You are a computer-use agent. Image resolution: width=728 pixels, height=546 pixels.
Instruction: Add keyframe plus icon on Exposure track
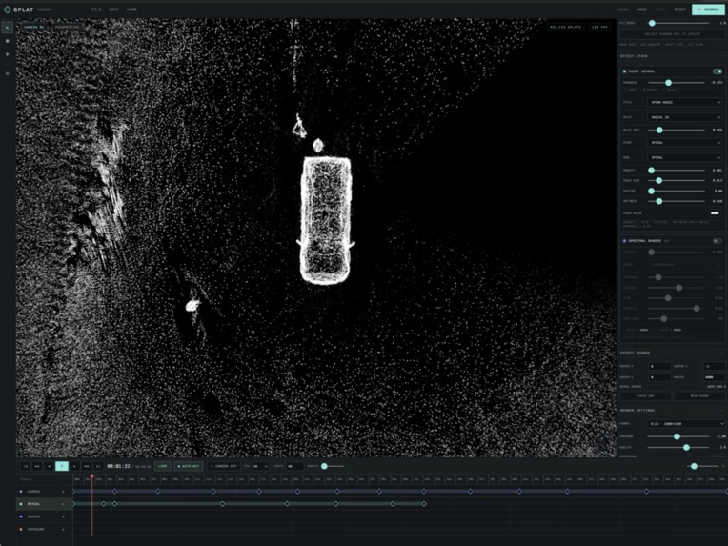64,529
